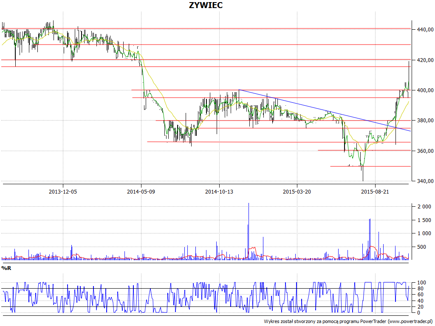Select the 380,00 price axis label
Screen dimensions: 435x326
(x=425, y=121)
